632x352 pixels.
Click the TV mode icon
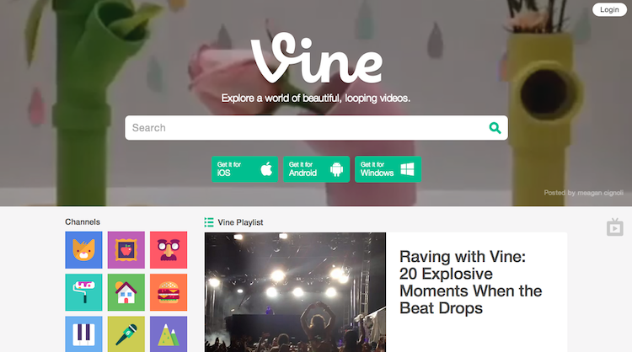tap(614, 227)
